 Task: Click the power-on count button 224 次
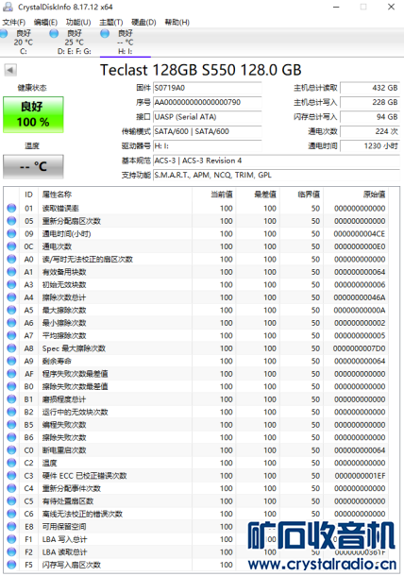[370, 131]
